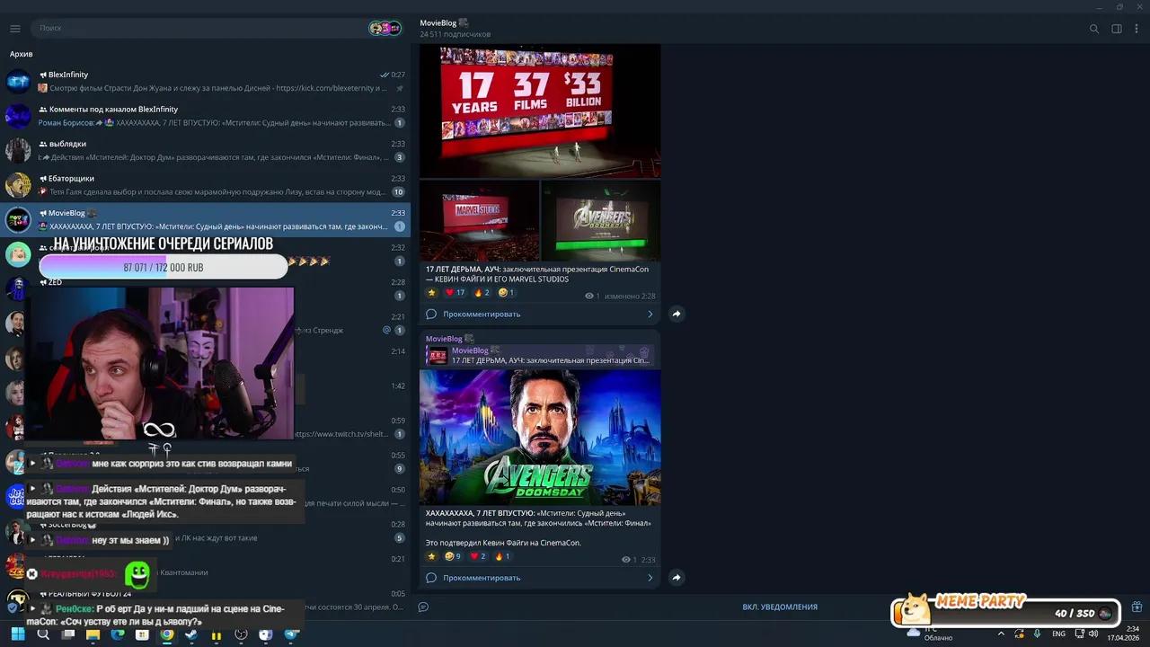Open the BlexInfinity channel chat

tap(205, 82)
